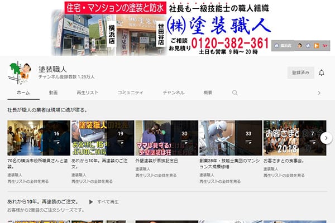Viewport: 335px width, 223px height.
Task: Switch to the ホーム tab
Action: tap(23, 93)
